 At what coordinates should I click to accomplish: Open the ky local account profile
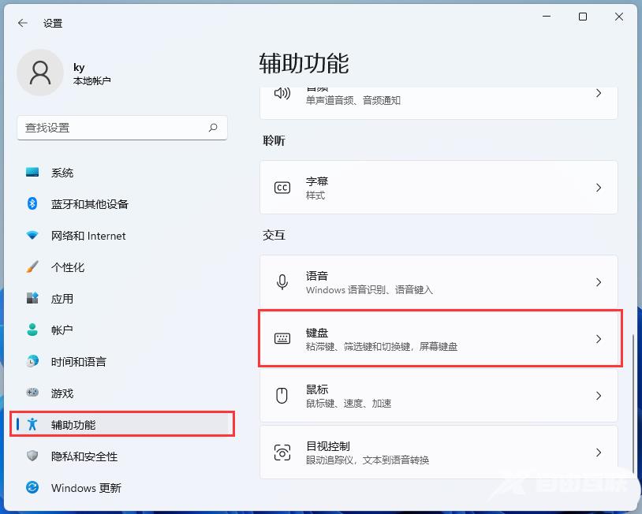pos(71,73)
